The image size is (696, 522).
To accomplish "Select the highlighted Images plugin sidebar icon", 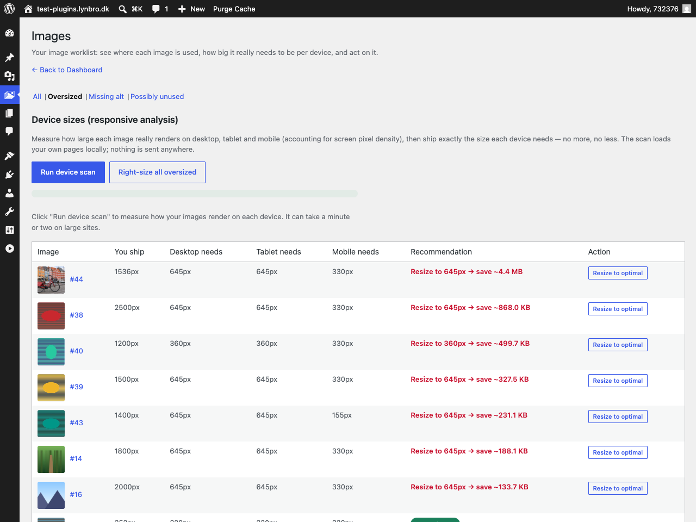I will [9, 95].
